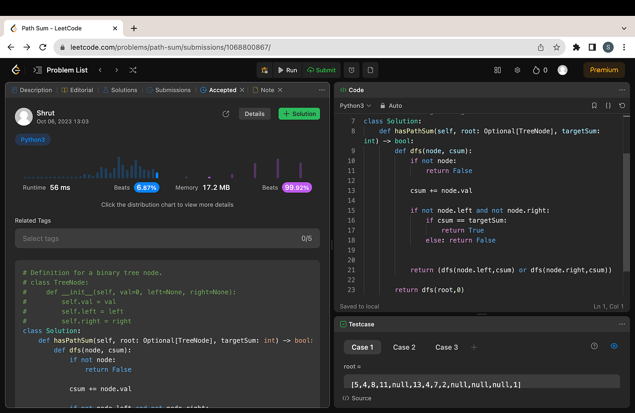Click the shuffle random question icon
The width and height of the screenshot is (635, 413).
[132, 70]
